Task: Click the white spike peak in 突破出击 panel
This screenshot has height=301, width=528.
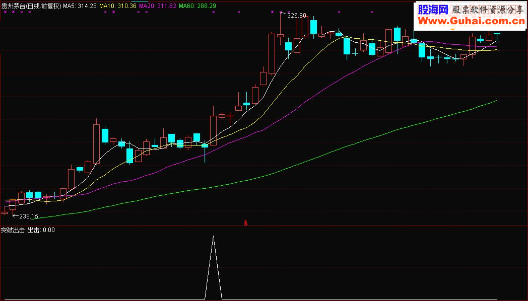Action: 213,237
